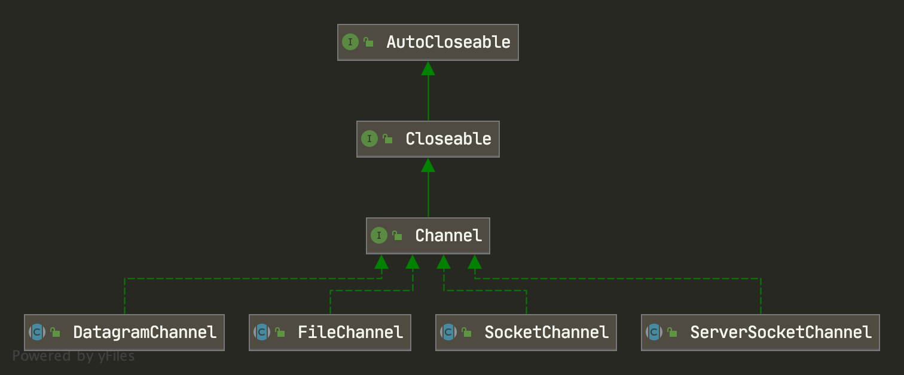Click the arrow head pointing into Closeable

pos(427,165)
